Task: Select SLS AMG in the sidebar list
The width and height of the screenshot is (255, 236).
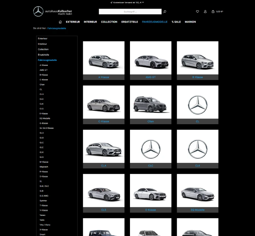Action: click(x=44, y=196)
